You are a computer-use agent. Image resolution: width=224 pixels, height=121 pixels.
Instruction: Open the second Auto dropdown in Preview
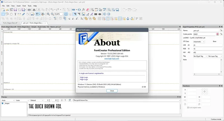(x=22, y=100)
